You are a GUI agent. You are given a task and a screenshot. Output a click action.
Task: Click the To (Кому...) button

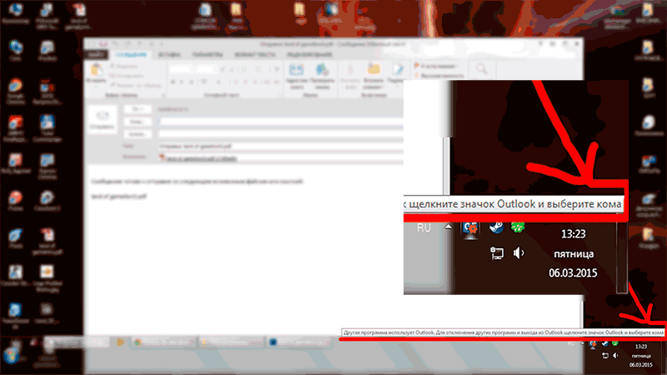pyautogui.click(x=139, y=122)
